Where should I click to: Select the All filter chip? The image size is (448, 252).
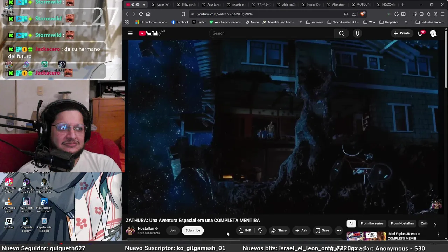351,223
